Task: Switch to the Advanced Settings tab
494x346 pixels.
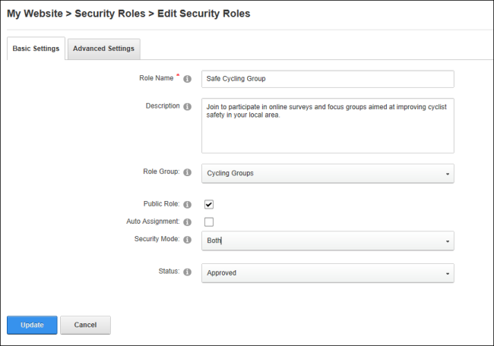Action: coord(103,49)
